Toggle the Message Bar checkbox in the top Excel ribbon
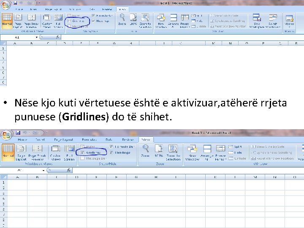The image size is (304, 228). coord(69,26)
